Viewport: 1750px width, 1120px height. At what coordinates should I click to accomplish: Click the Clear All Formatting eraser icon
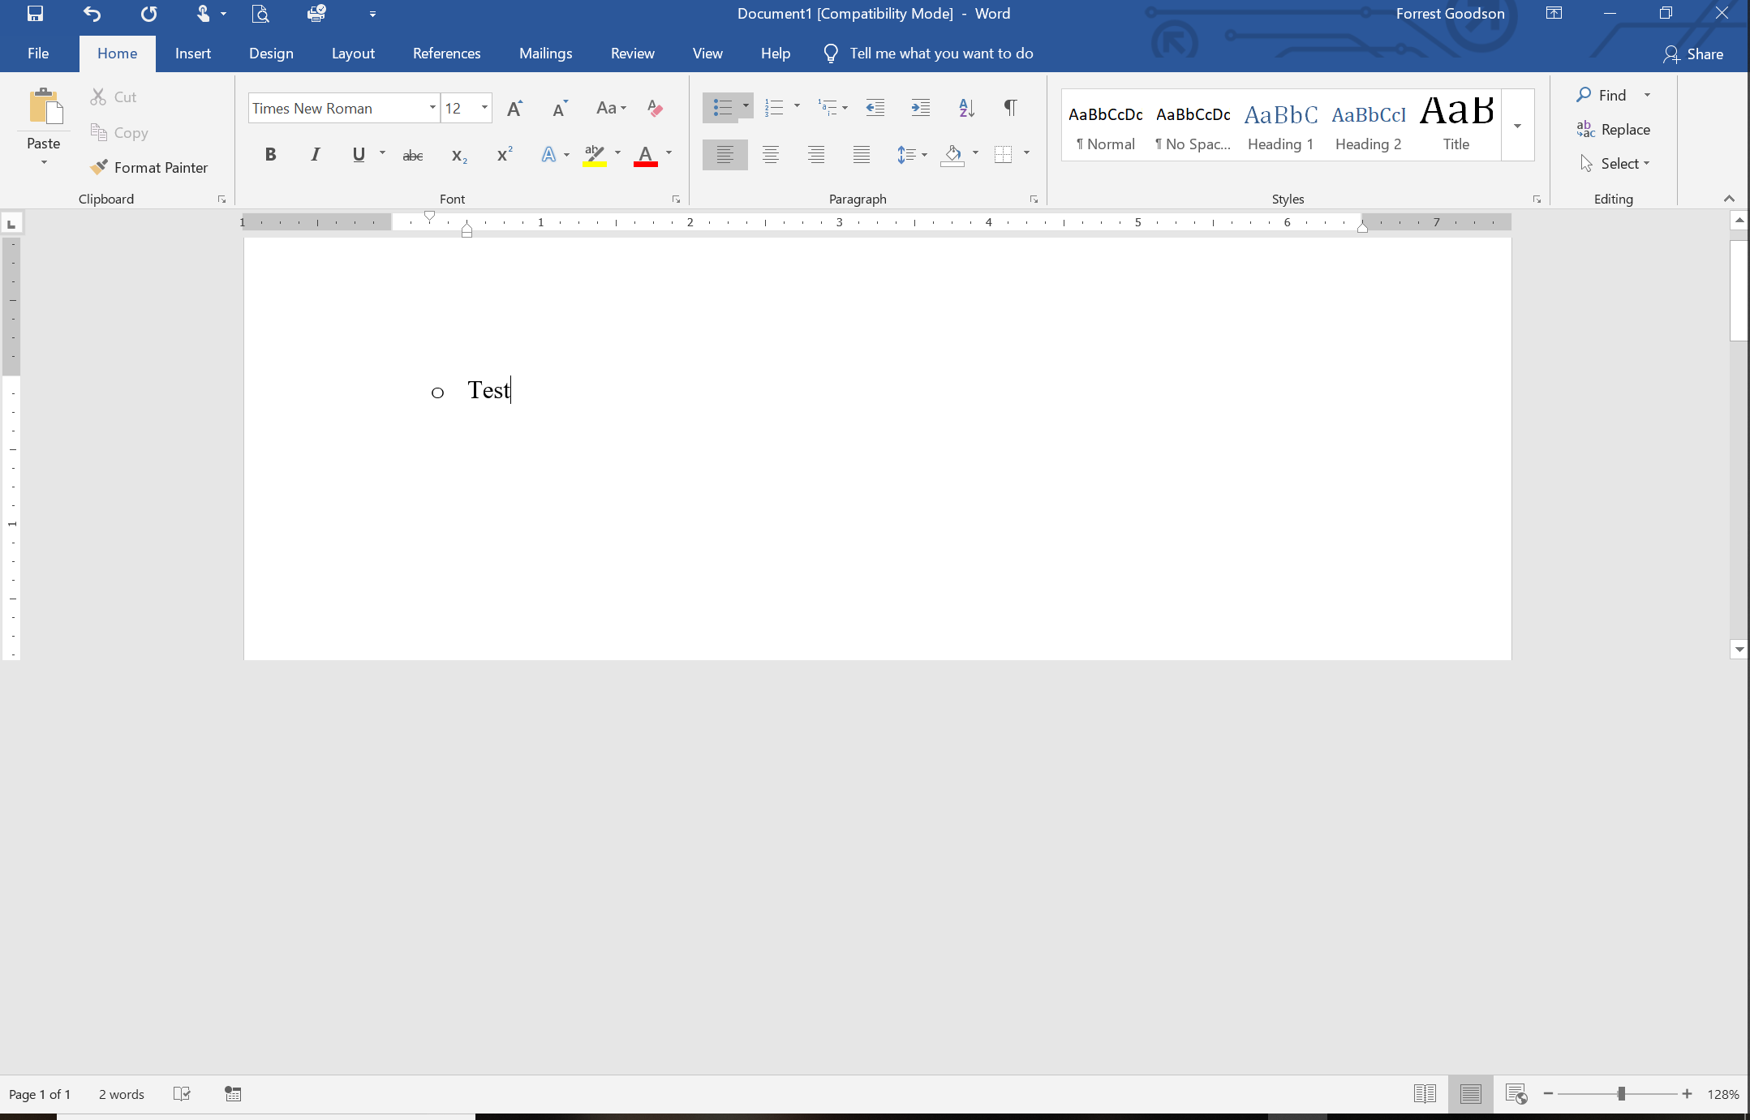[655, 108]
